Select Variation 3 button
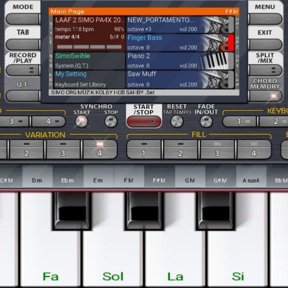 point(63,150)
